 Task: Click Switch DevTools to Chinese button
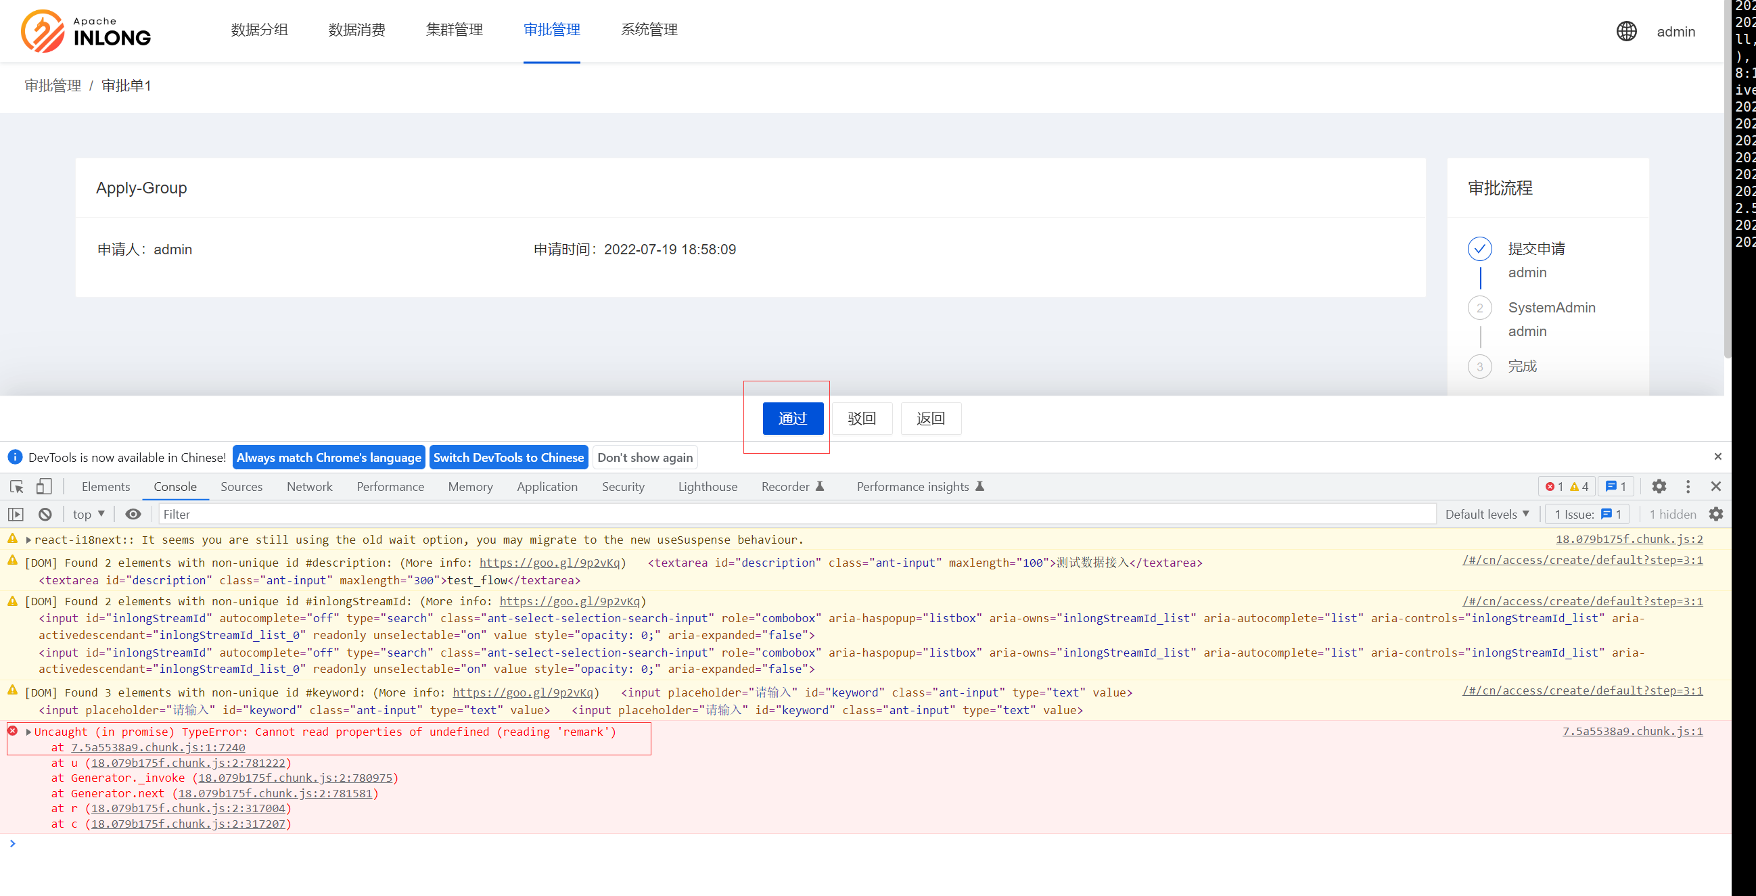508,458
